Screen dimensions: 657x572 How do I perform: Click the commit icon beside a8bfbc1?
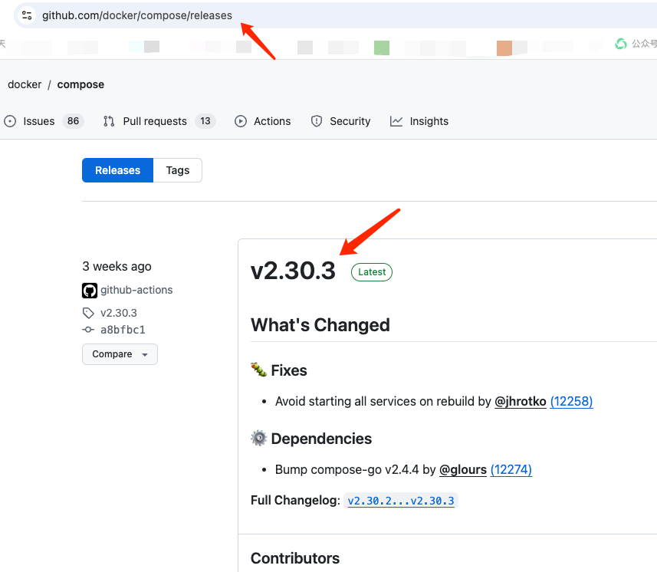[88, 330]
